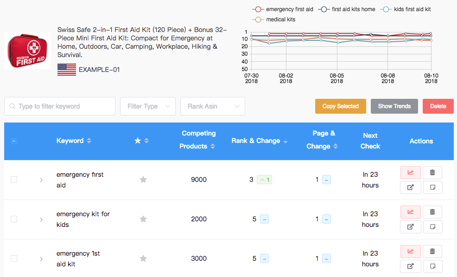The width and height of the screenshot is (457, 277).
Task: Click the Copy Selected button
Action: click(x=340, y=106)
